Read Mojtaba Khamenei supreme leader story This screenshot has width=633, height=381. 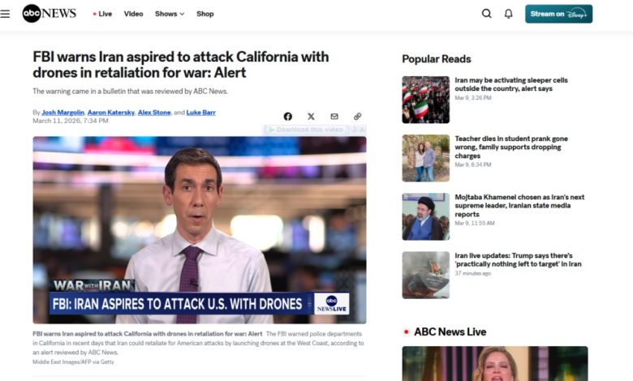coord(519,205)
